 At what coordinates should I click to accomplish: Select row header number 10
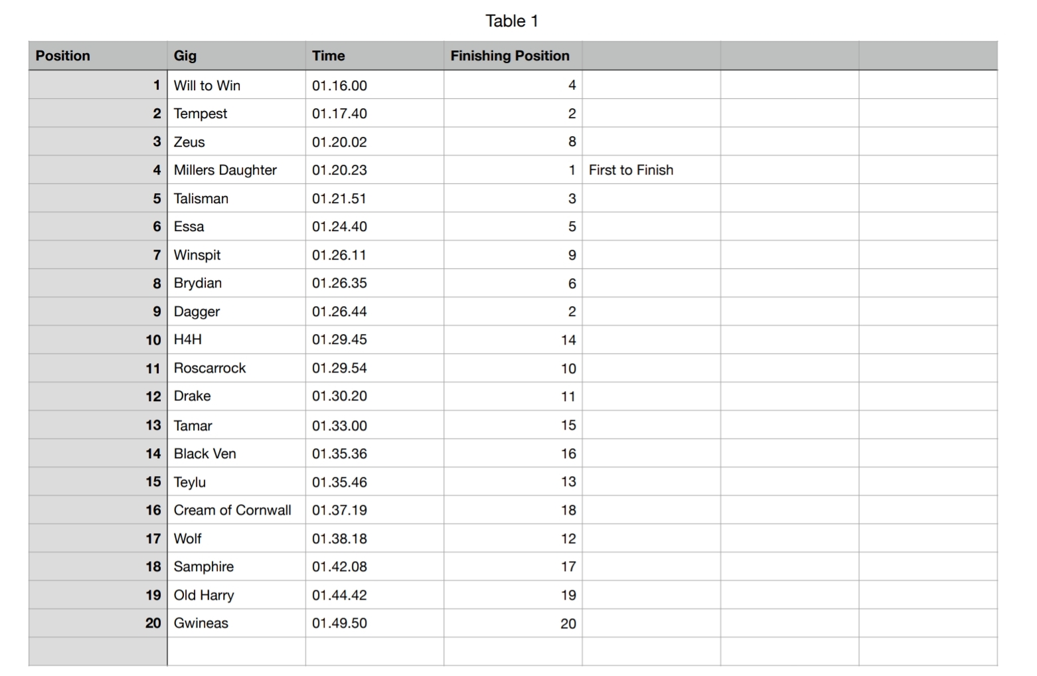click(x=98, y=340)
